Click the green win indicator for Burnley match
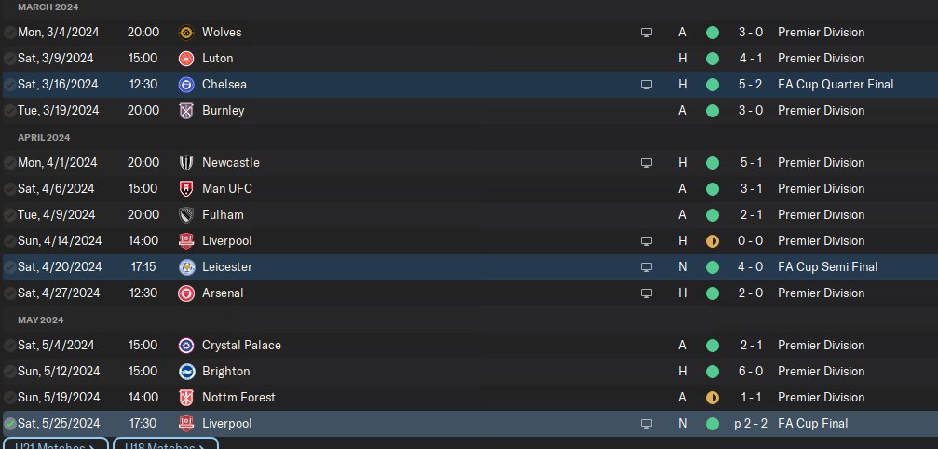Screen dimensions: 938x449 click(713, 111)
